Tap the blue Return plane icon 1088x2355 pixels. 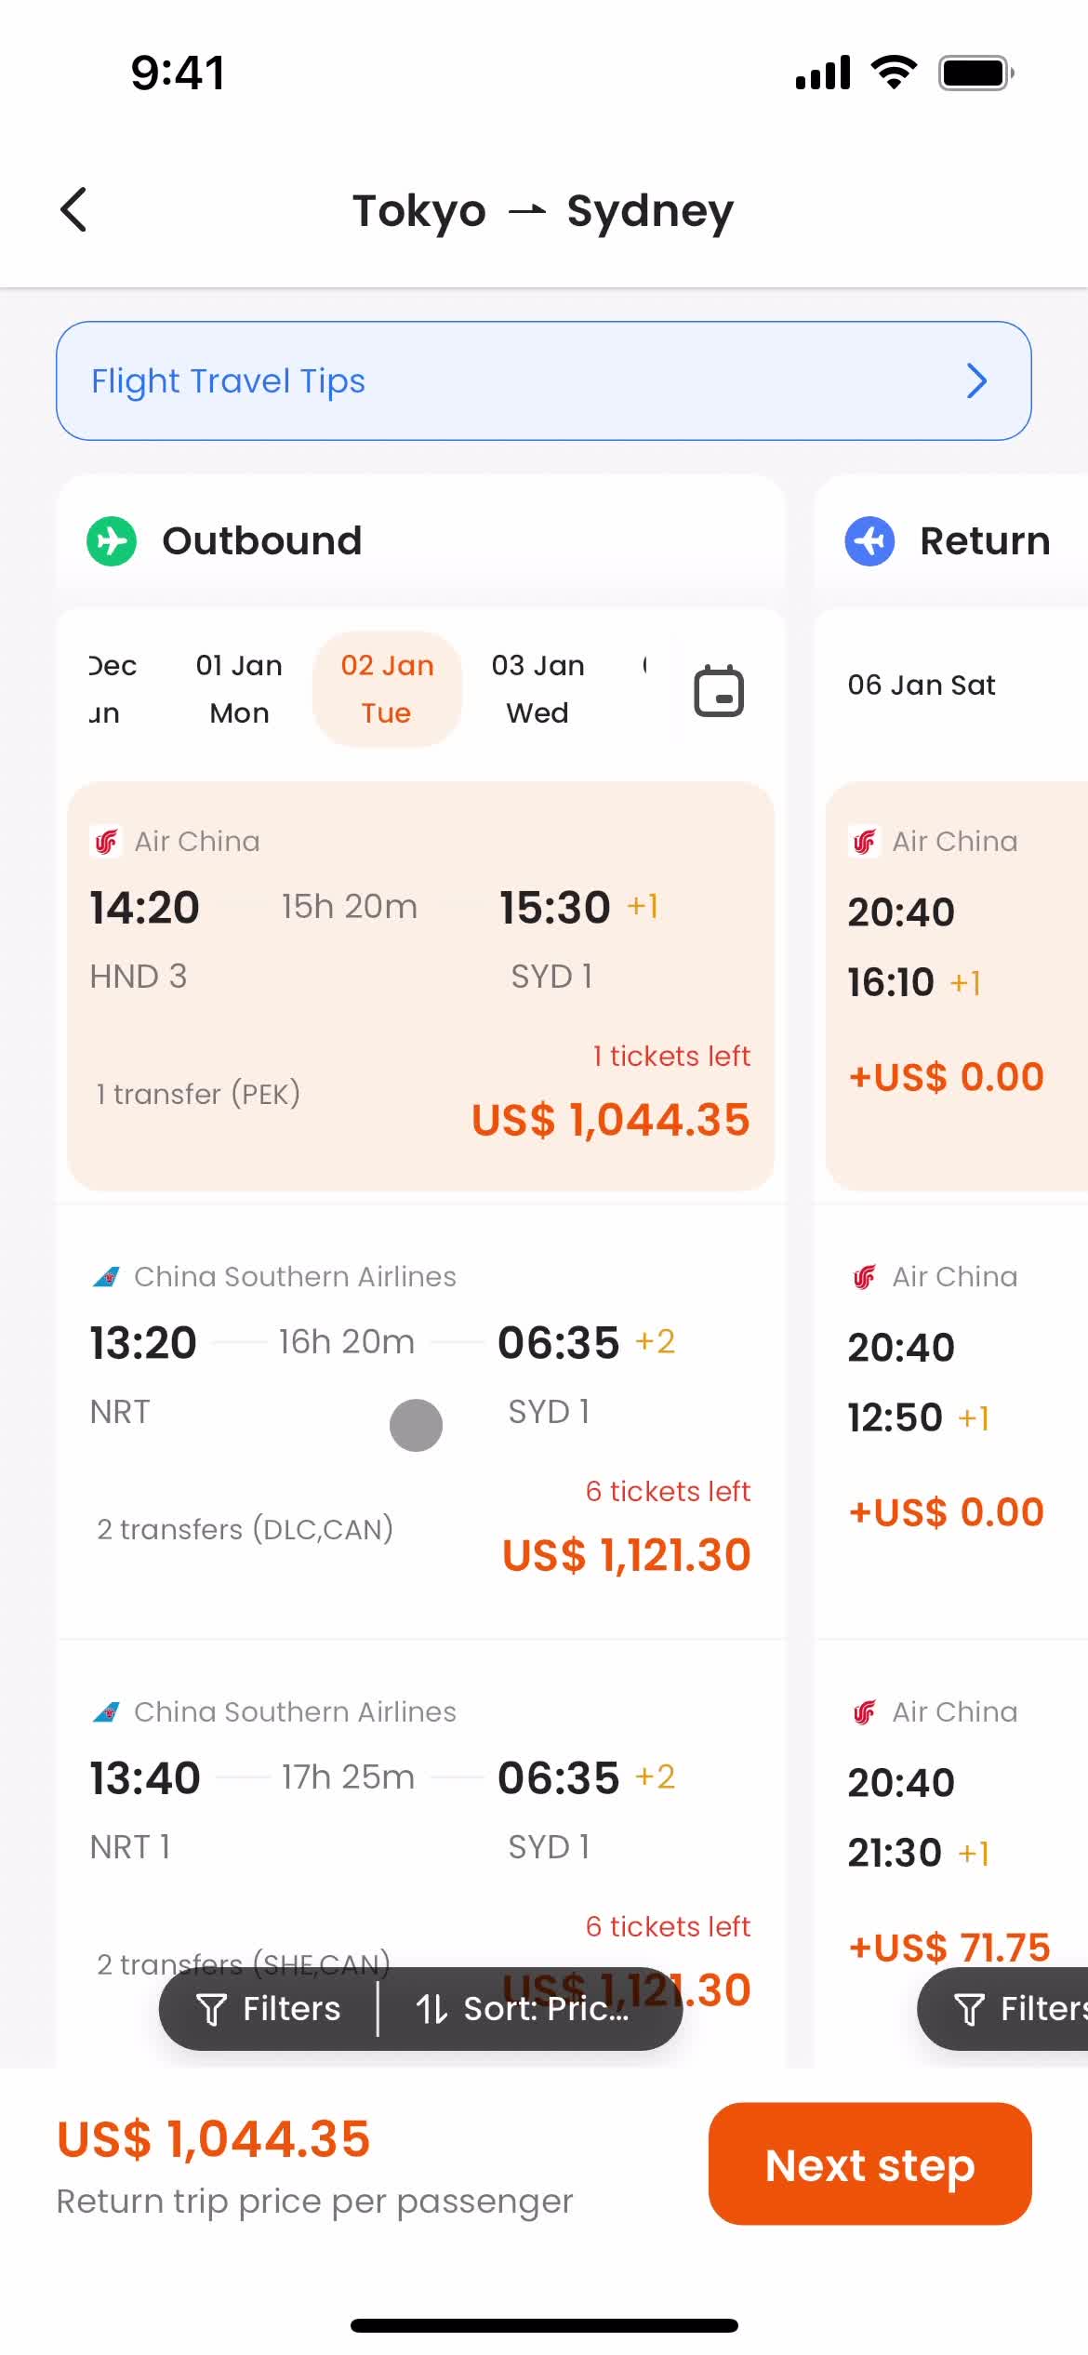click(x=869, y=540)
